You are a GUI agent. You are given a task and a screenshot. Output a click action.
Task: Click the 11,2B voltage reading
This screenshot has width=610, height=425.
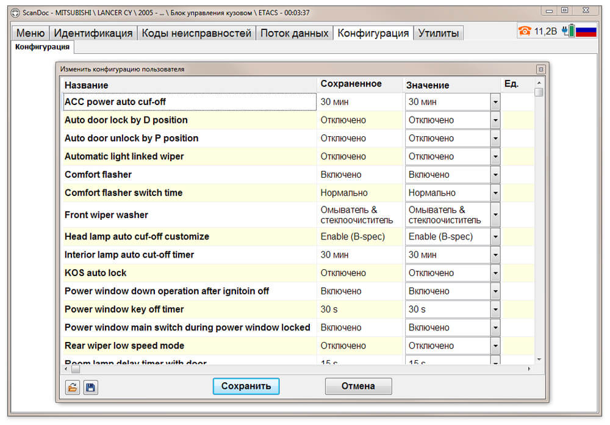545,31
